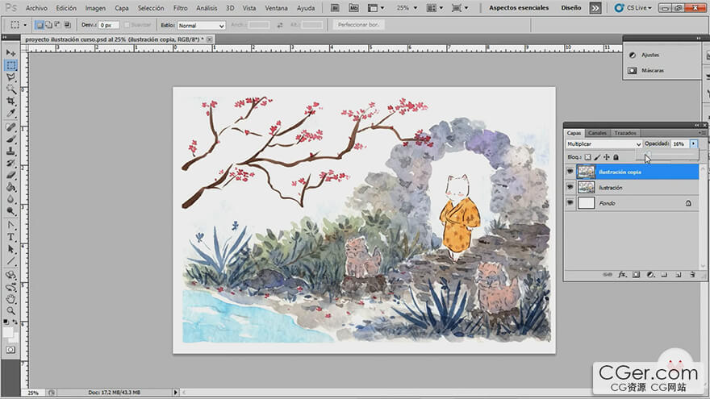Open the Filtro menu
This screenshot has height=399, width=710.
[181, 8]
